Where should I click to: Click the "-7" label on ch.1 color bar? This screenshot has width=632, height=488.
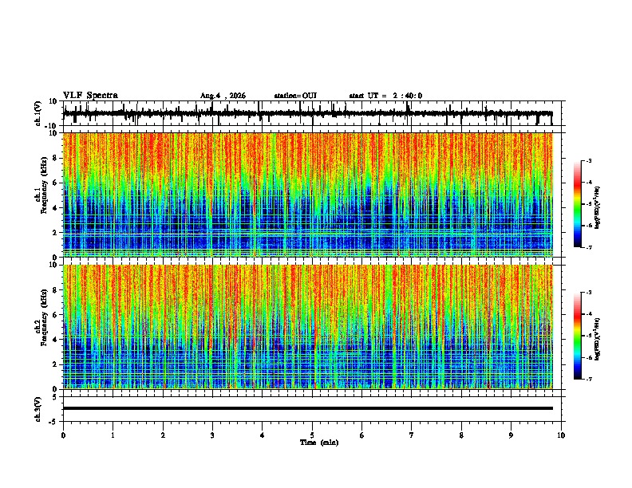pyautogui.click(x=588, y=247)
